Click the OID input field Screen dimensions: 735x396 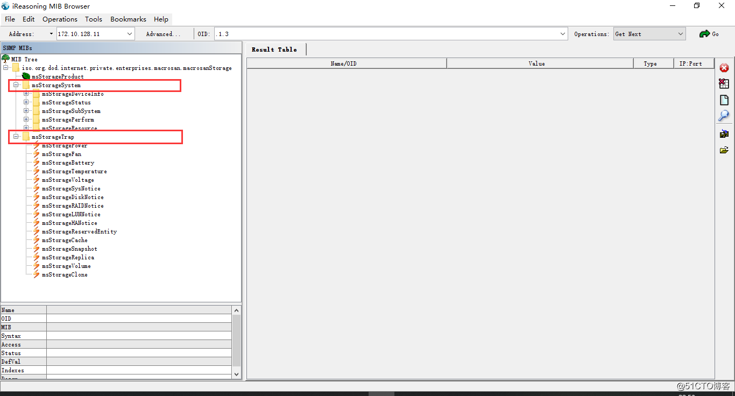386,34
